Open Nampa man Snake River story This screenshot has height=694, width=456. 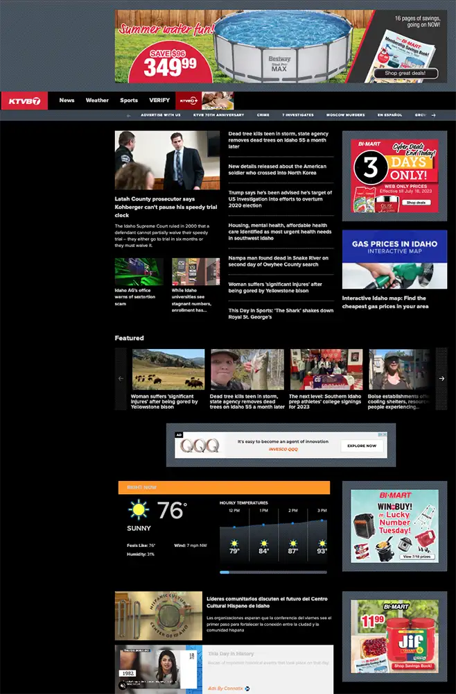pos(279,261)
